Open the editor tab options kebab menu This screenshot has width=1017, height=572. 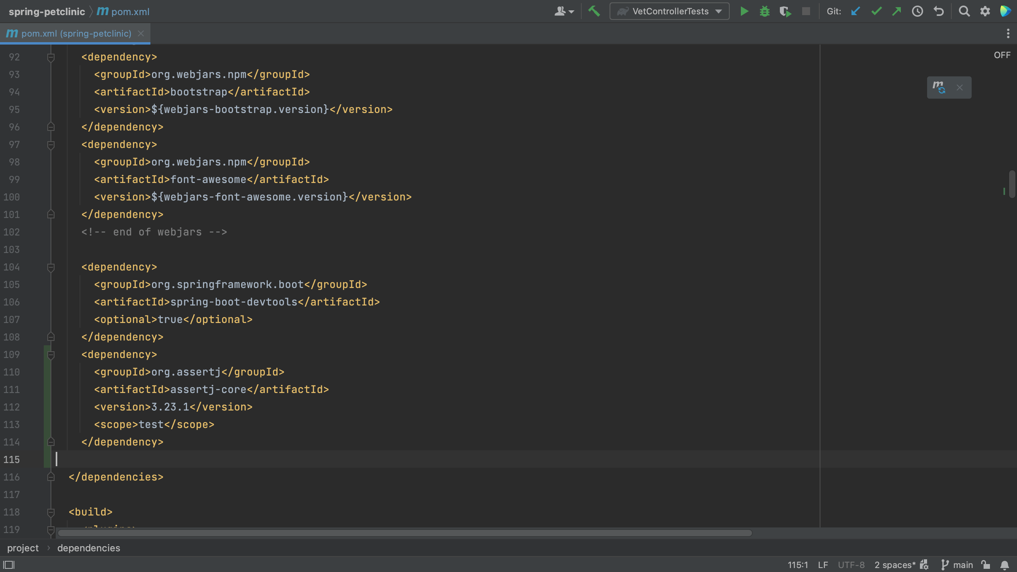[1008, 33]
